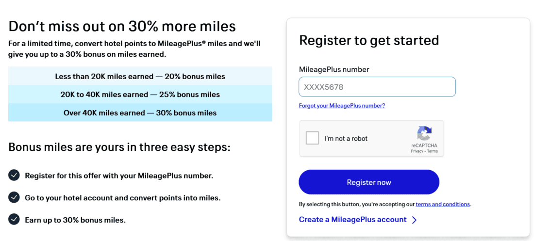This screenshot has height=241, width=534.
Task: Select the "Less than 20K miles earned" row
Action: [x=140, y=76]
